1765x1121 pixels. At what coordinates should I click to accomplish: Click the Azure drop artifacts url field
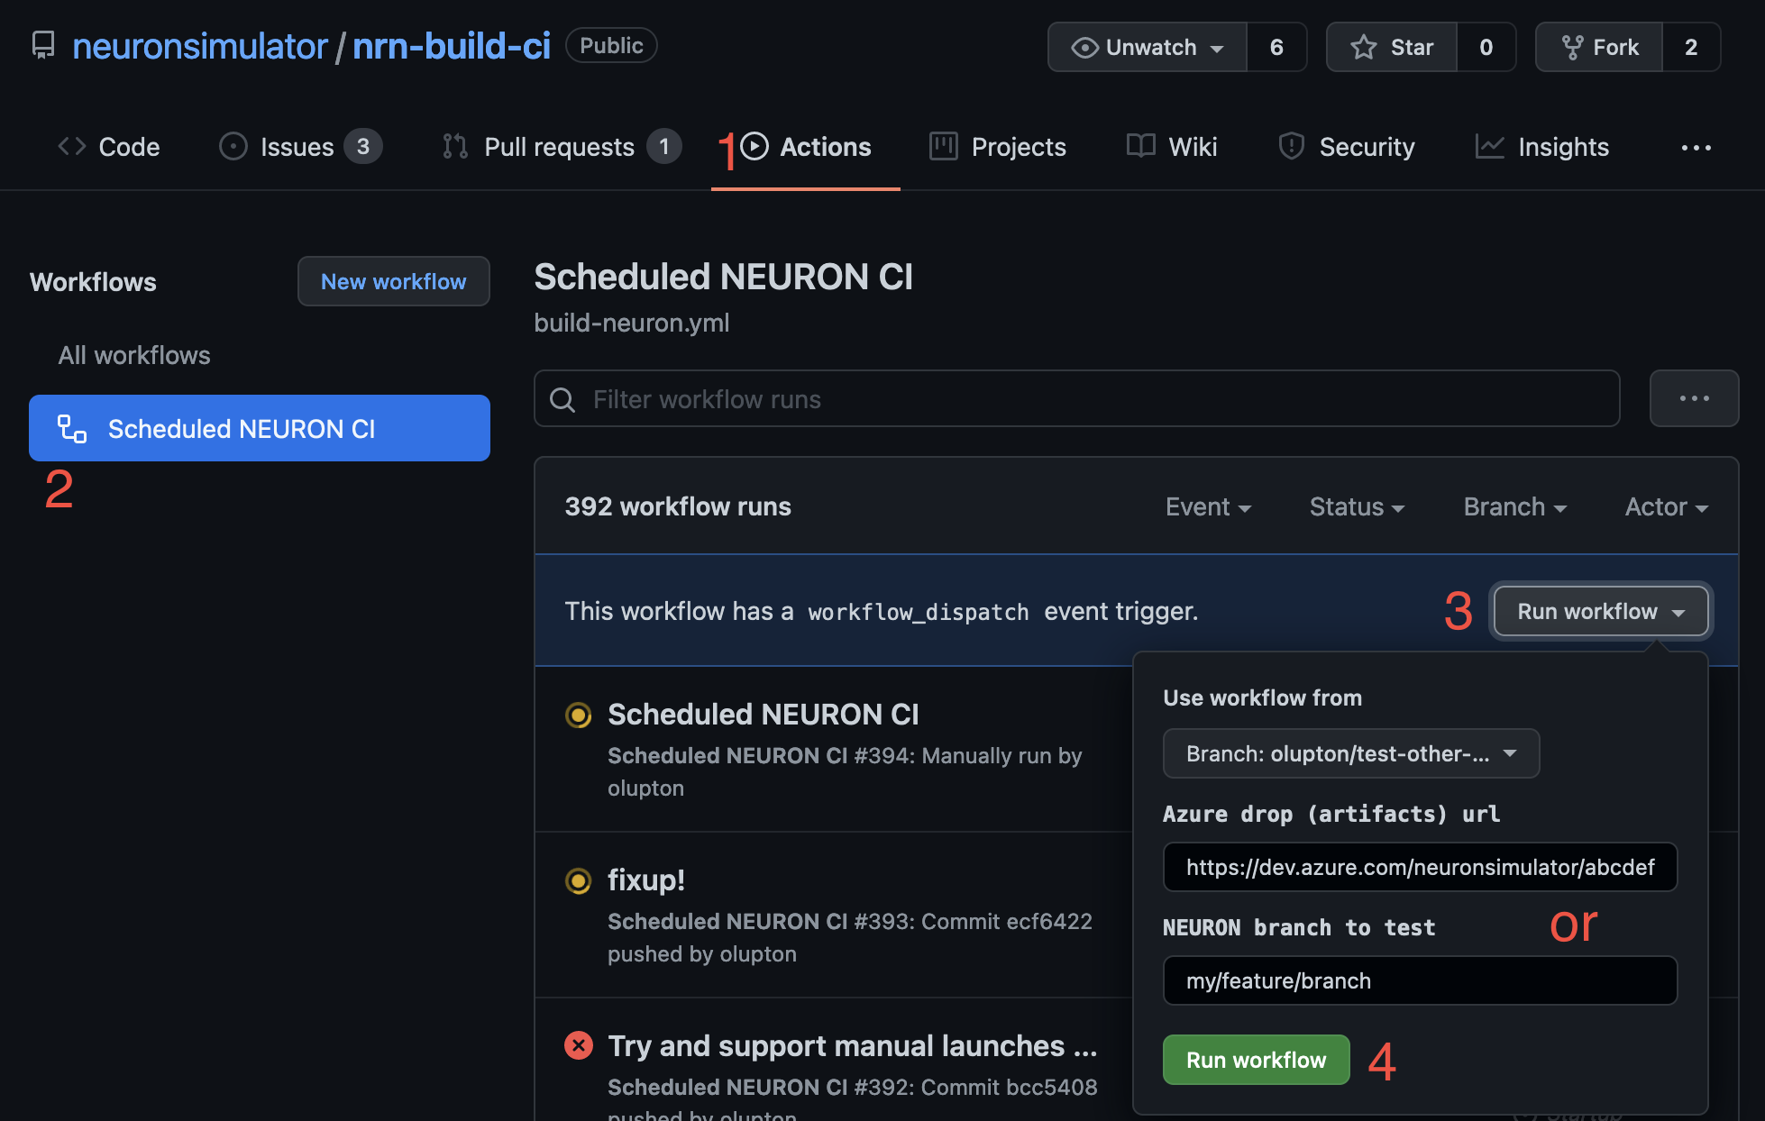click(1419, 867)
